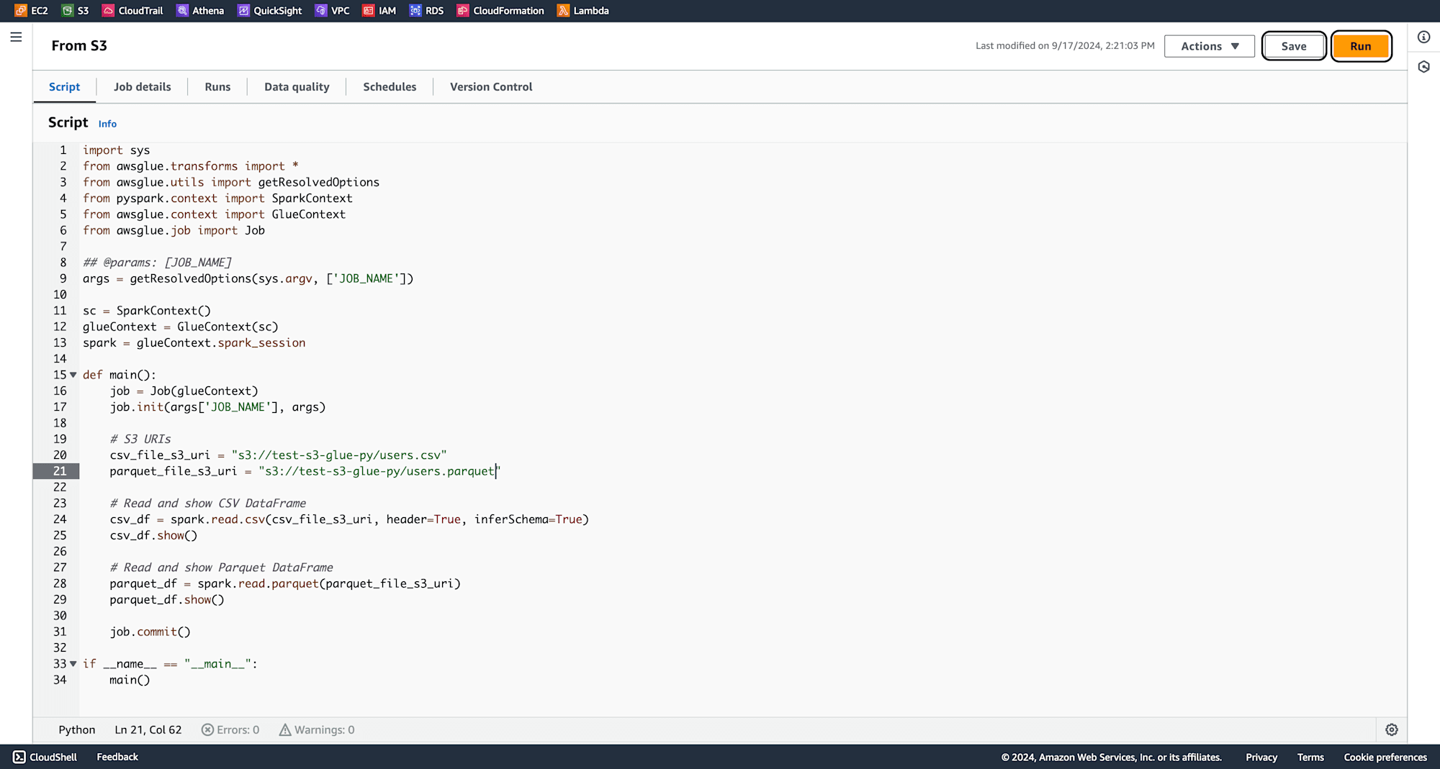Switch to the Version Control tab
The image size is (1440, 769).
tap(491, 87)
